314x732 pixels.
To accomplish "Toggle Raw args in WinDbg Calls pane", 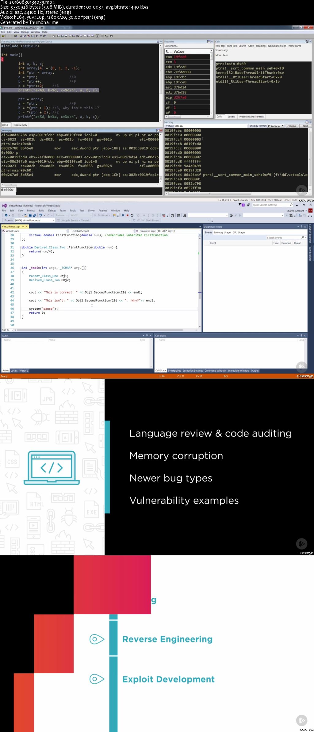I will [x=220, y=46].
